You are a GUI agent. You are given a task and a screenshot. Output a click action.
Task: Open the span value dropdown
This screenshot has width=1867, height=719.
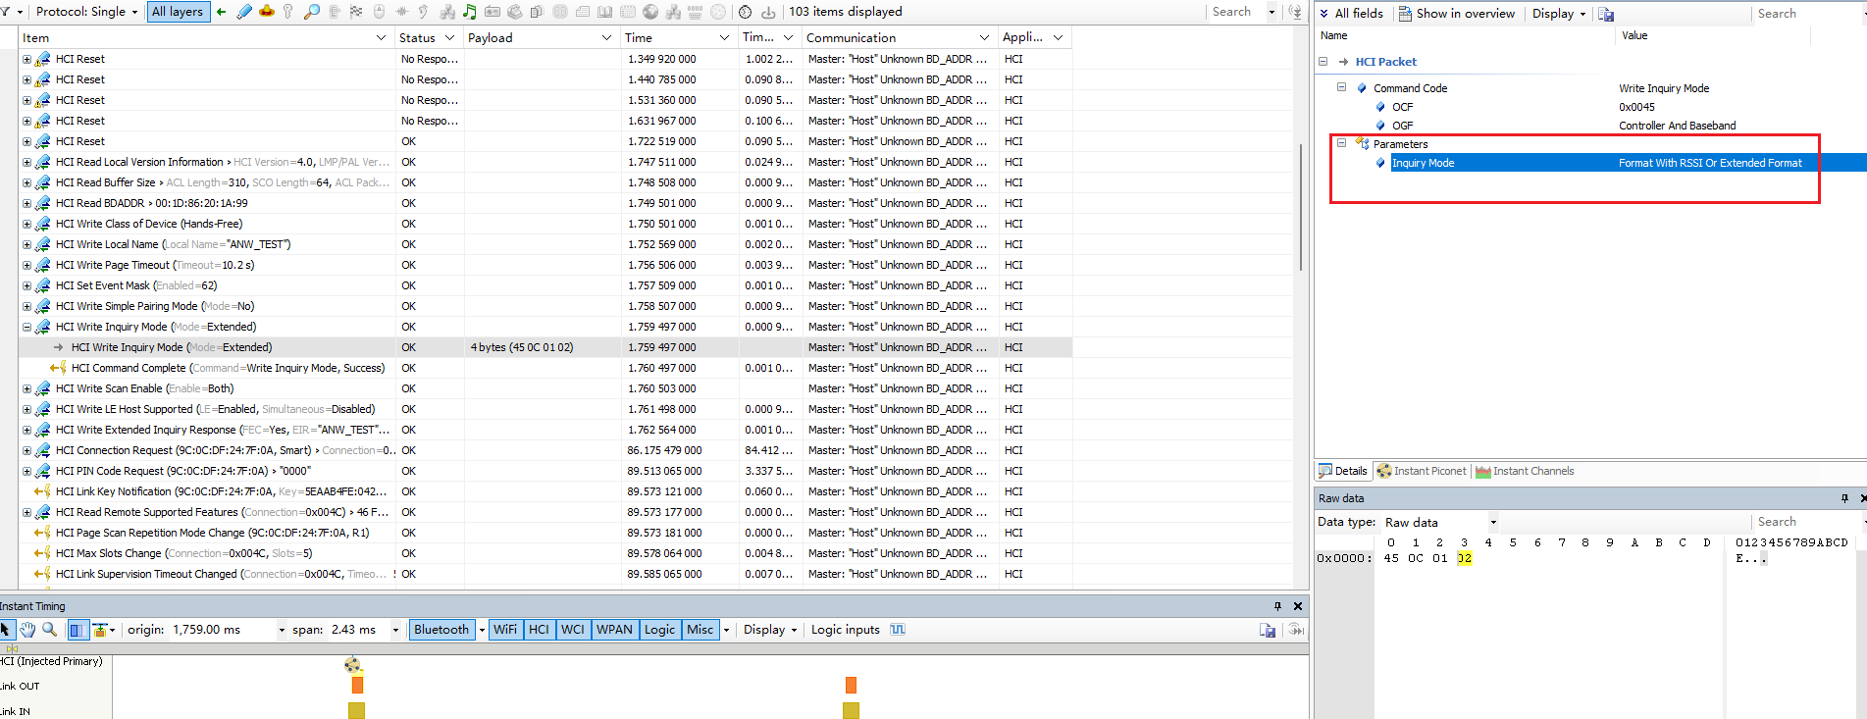pos(396,630)
